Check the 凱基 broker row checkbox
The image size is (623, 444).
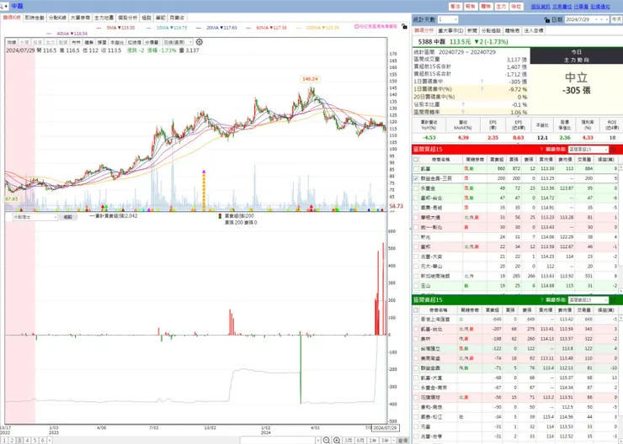point(416,169)
